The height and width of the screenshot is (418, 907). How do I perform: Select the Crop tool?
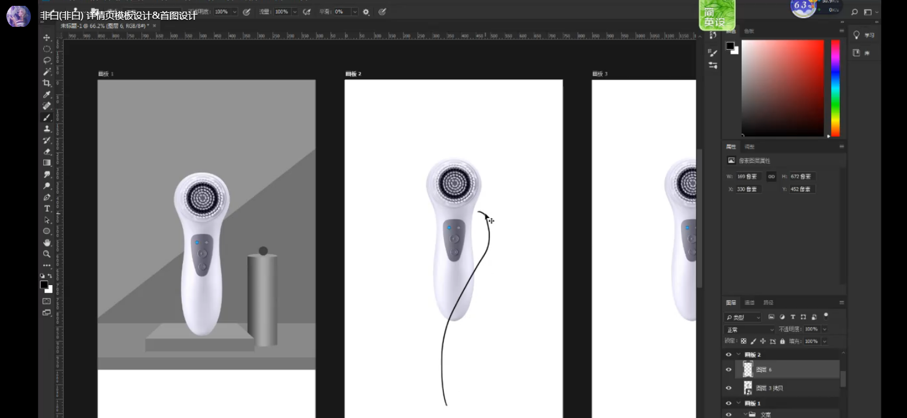(47, 83)
